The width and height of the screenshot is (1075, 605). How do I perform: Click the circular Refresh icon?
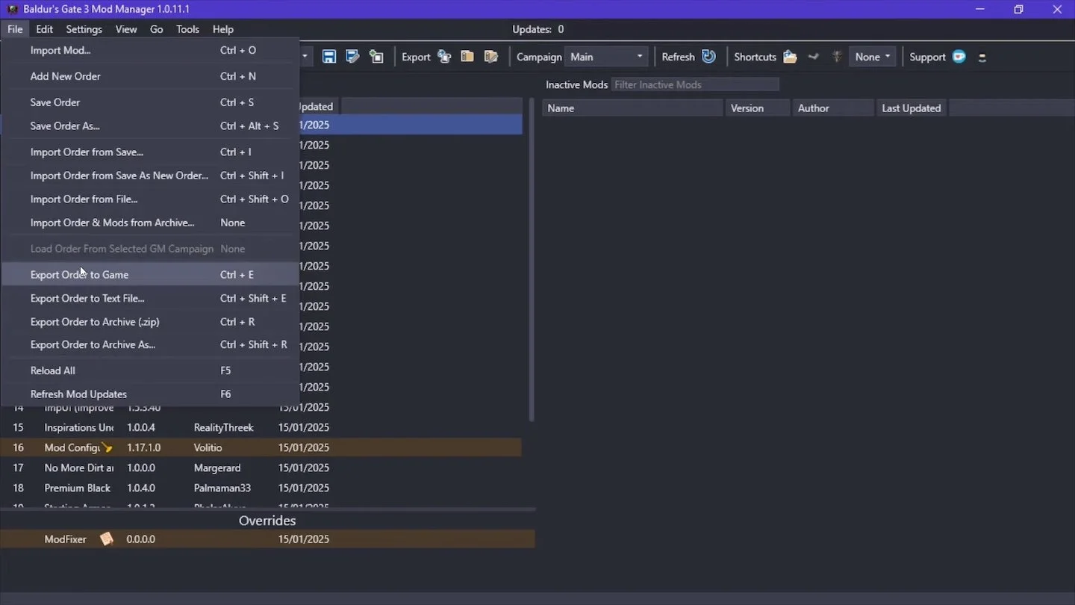pyautogui.click(x=708, y=57)
